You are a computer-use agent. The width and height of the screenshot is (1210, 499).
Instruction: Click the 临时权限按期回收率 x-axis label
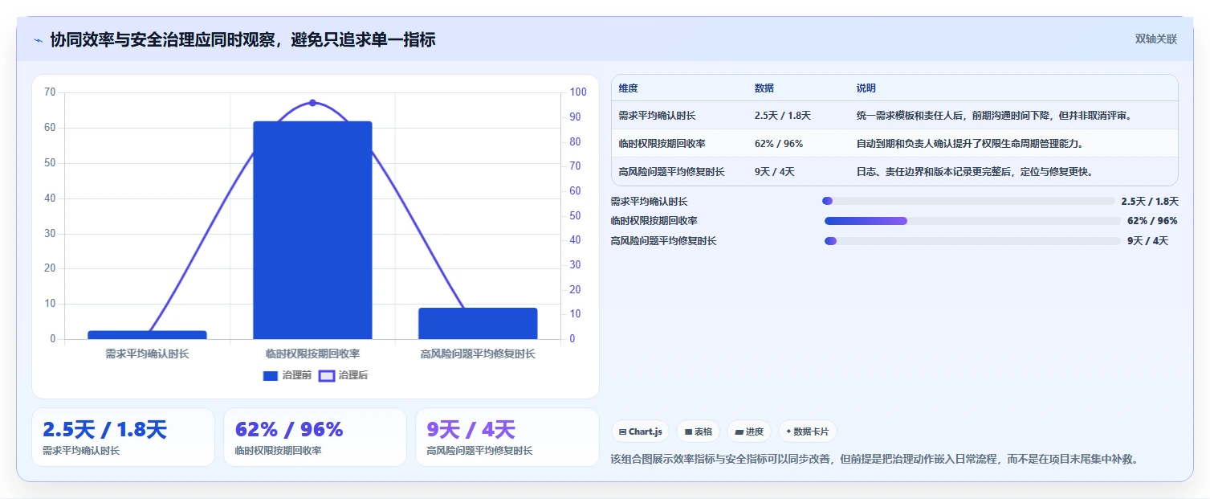coord(312,354)
